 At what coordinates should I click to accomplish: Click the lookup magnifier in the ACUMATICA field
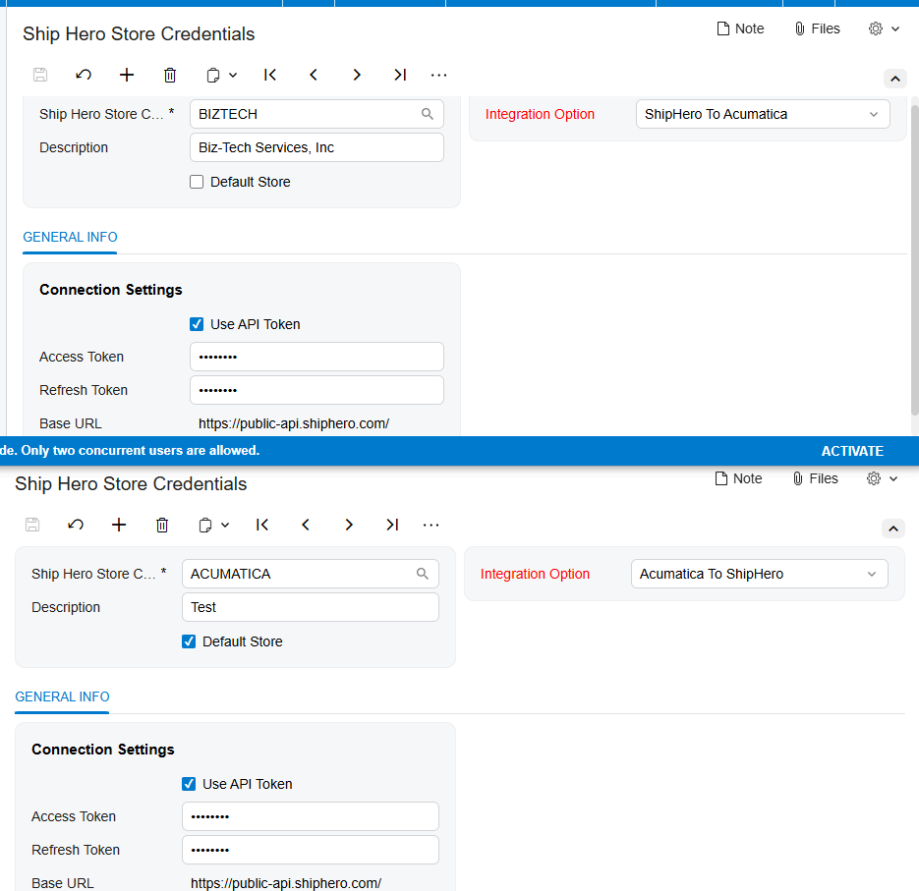[x=422, y=574]
